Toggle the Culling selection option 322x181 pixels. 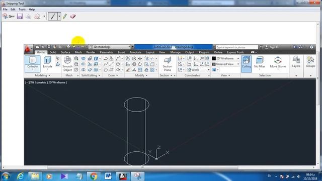pyautogui.click(x=246, y=64)
